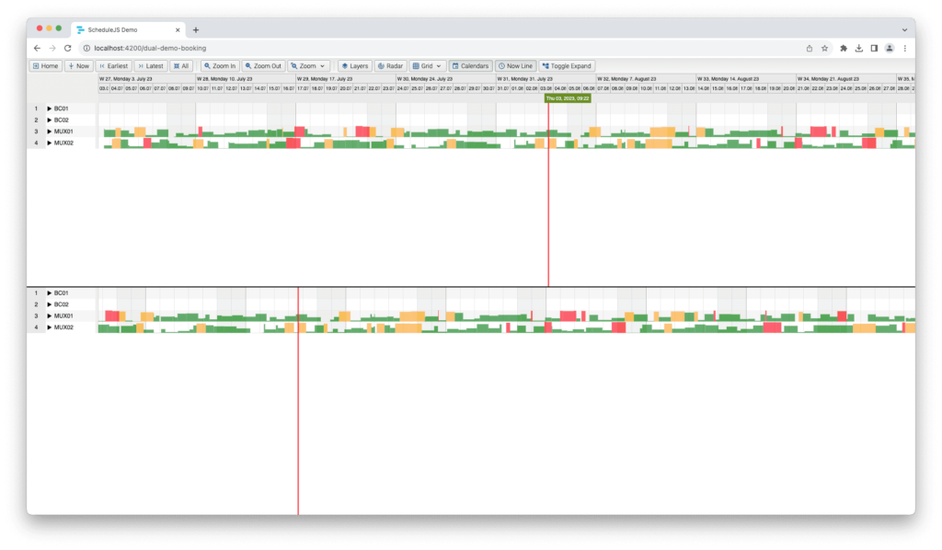Jump to Earliest date
This screenshot has height=550, width=942.
pos(112,65)
